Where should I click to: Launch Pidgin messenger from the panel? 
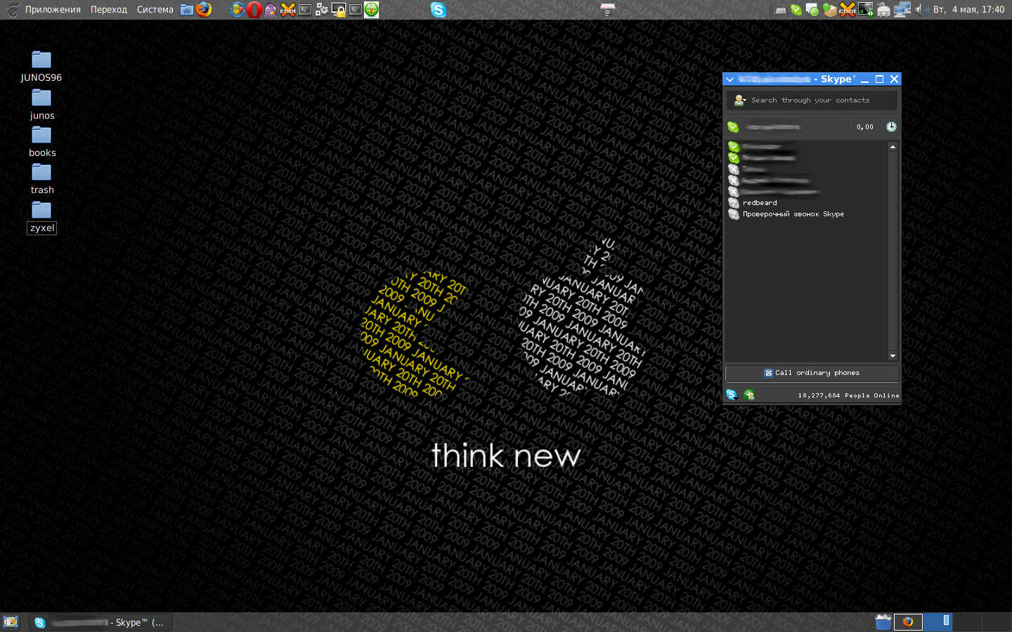[271, 9]
